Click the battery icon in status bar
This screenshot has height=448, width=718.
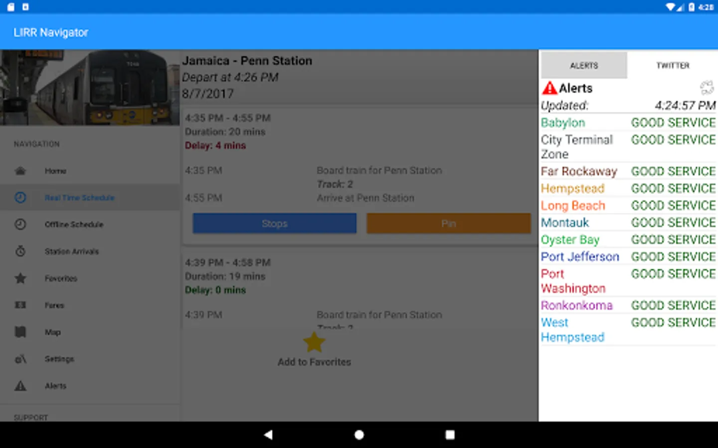tap(692, 7)
